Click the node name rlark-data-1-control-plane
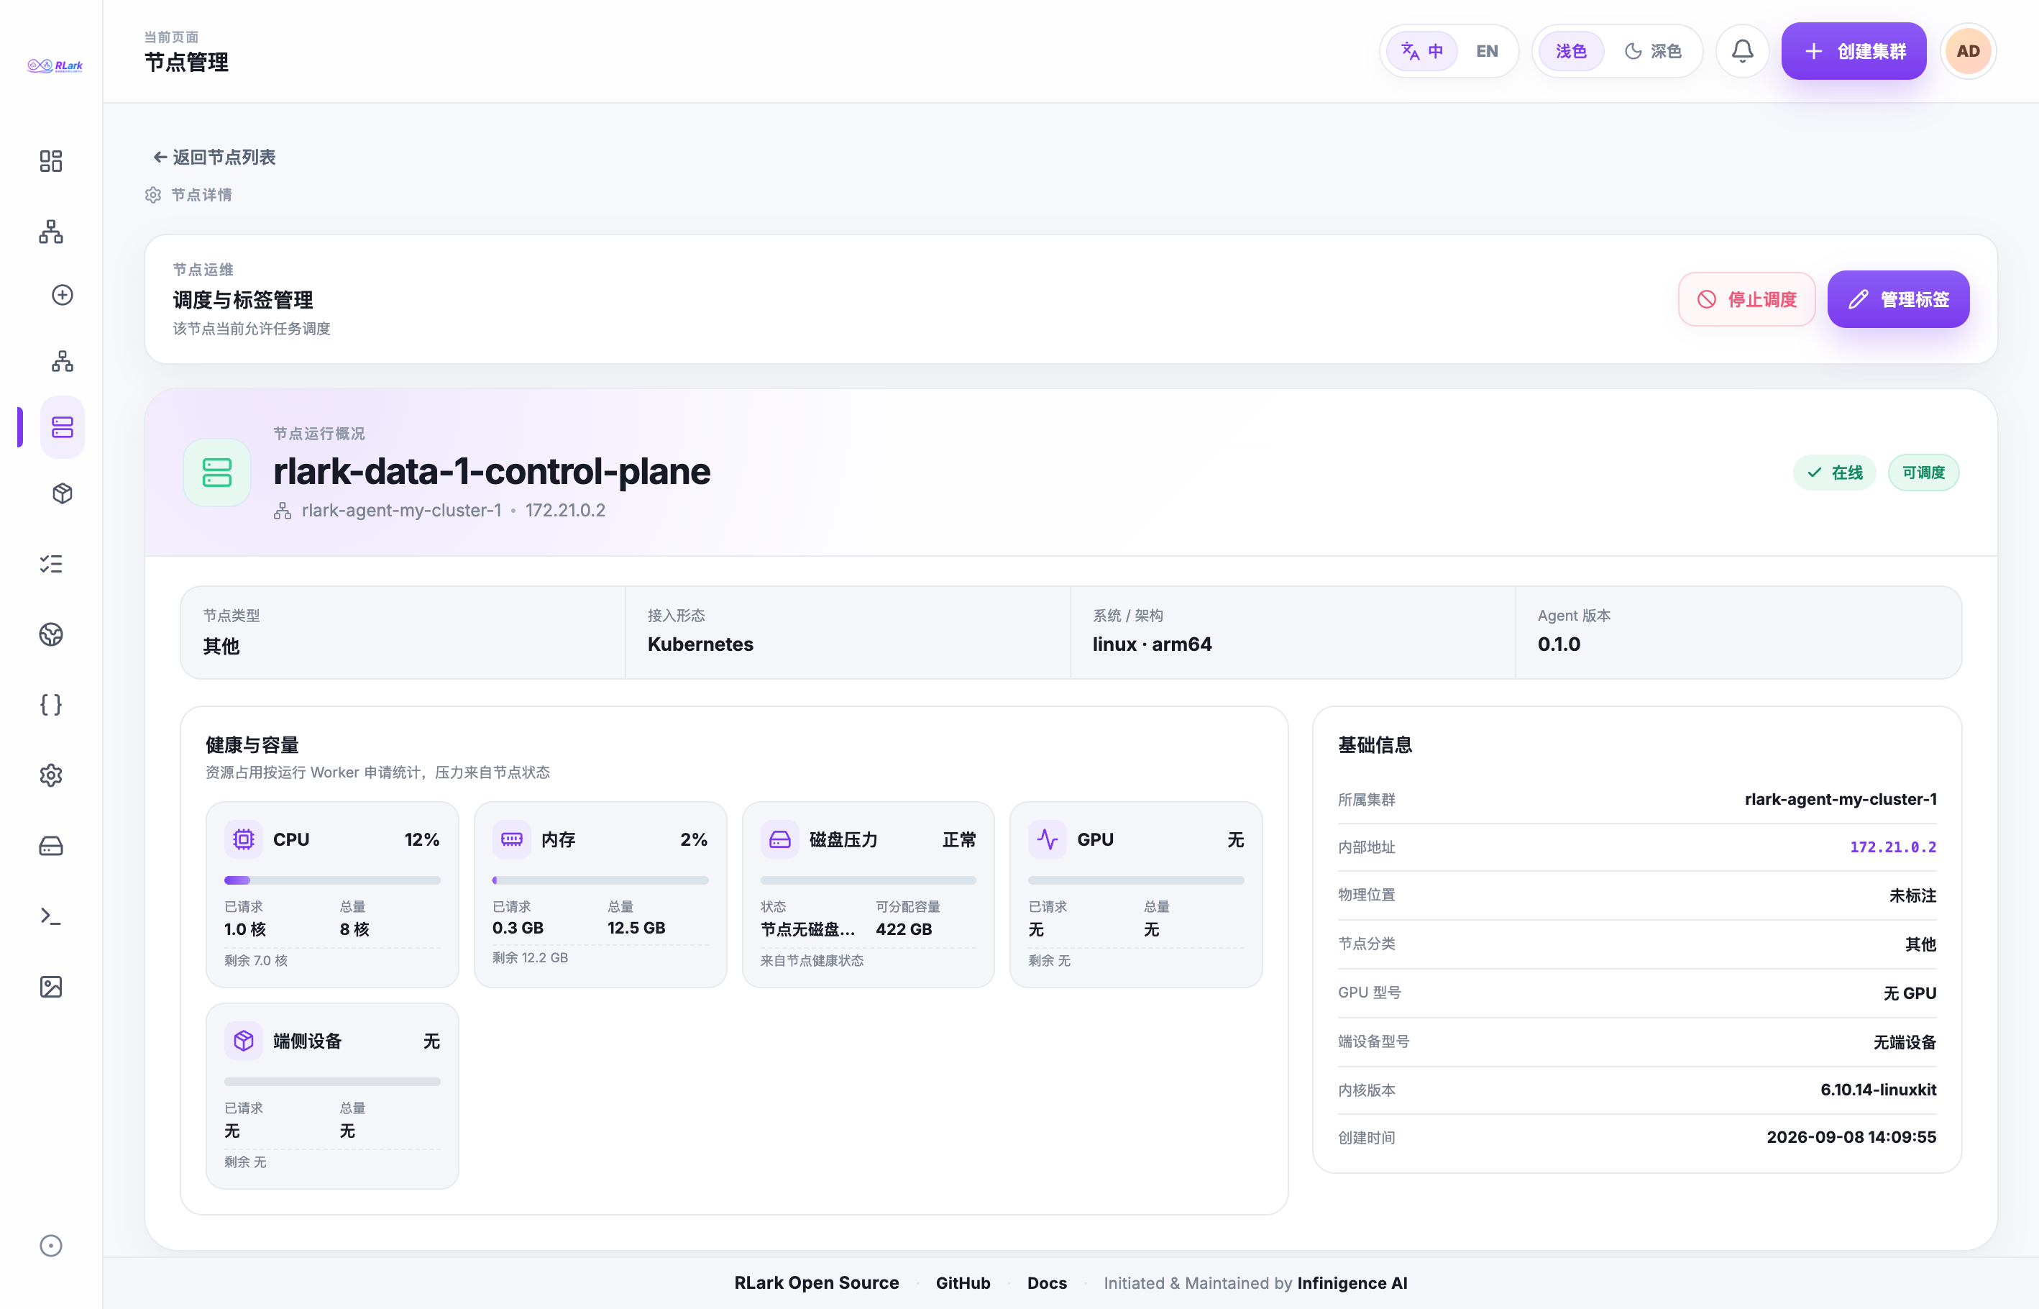 (492, 471)
